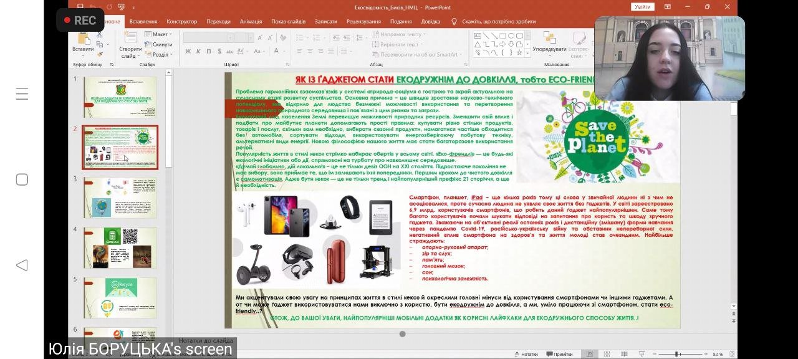Open the Arrange (Упорядкувати) tool
This screenshot has height=359, width=798.
[x=549, y=41]
